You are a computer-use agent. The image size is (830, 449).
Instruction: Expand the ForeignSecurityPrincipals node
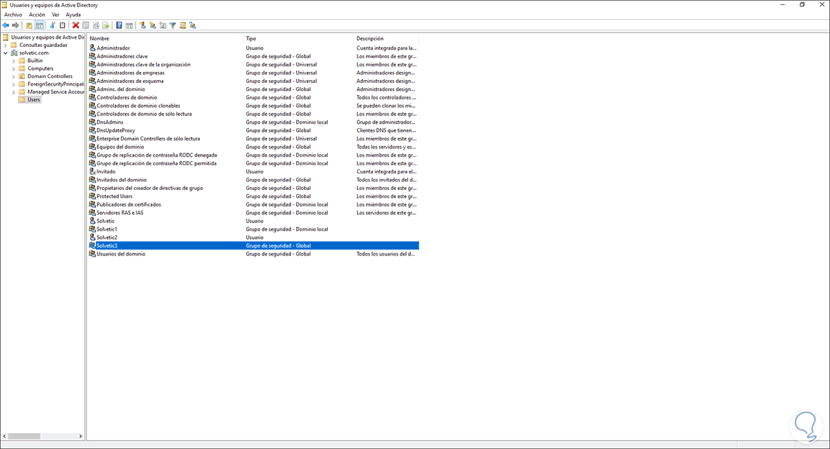(13, 84)
